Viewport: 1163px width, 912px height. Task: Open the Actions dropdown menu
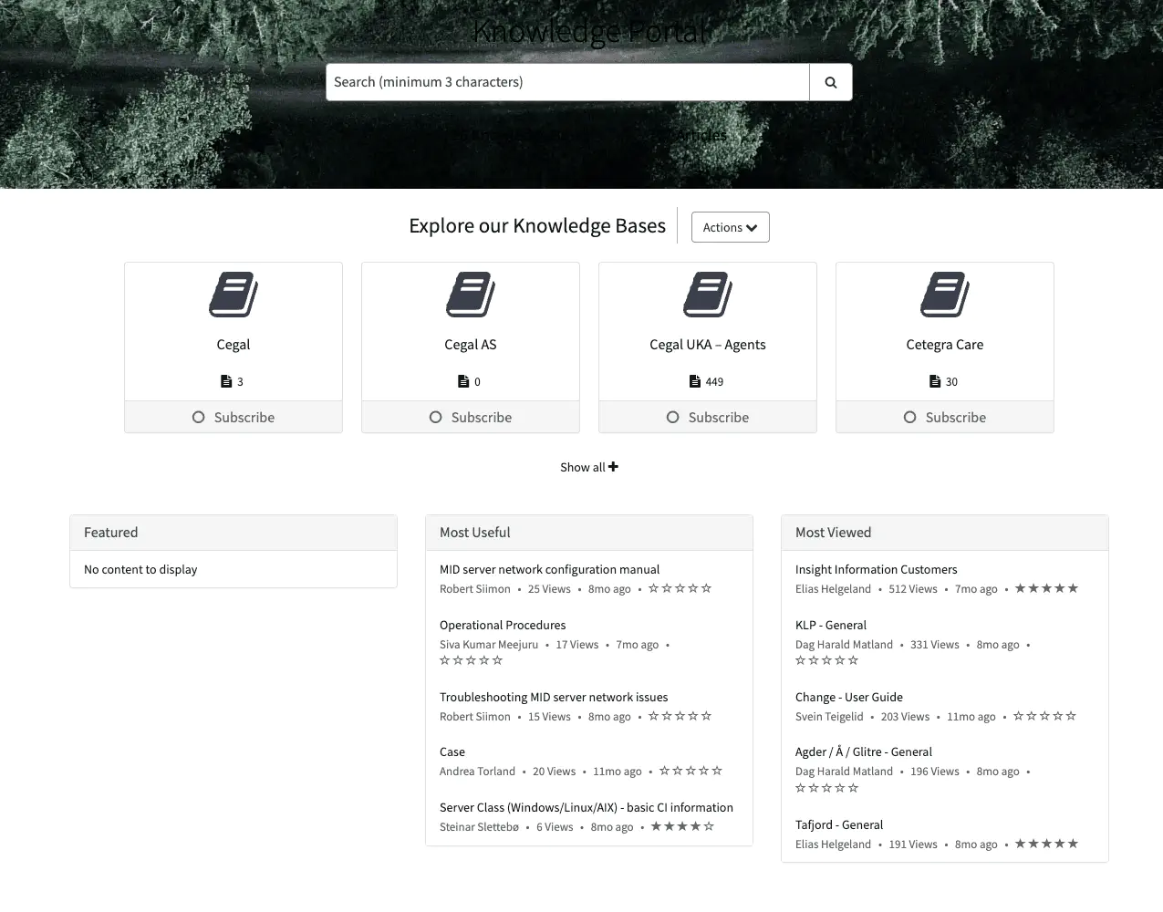click(x=730, y=227)
